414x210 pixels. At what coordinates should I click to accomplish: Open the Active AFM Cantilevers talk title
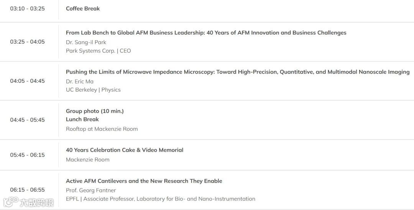coord(144,181)
